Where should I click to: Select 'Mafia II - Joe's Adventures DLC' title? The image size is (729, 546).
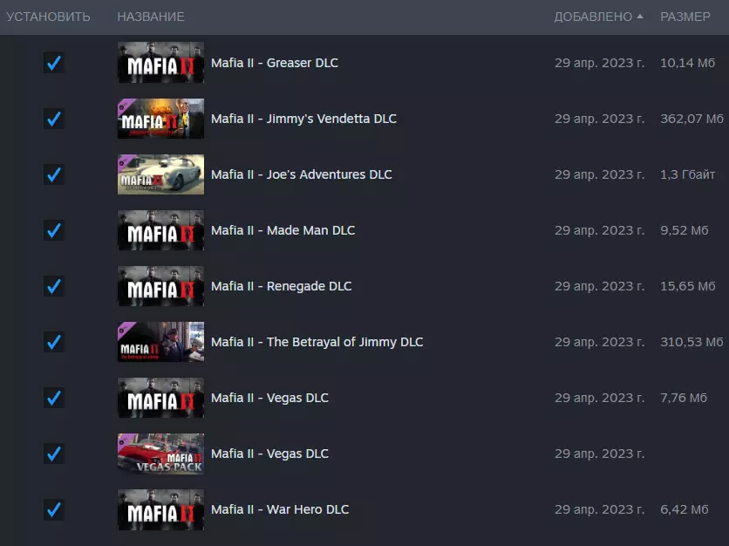click(x=301, y=174)
